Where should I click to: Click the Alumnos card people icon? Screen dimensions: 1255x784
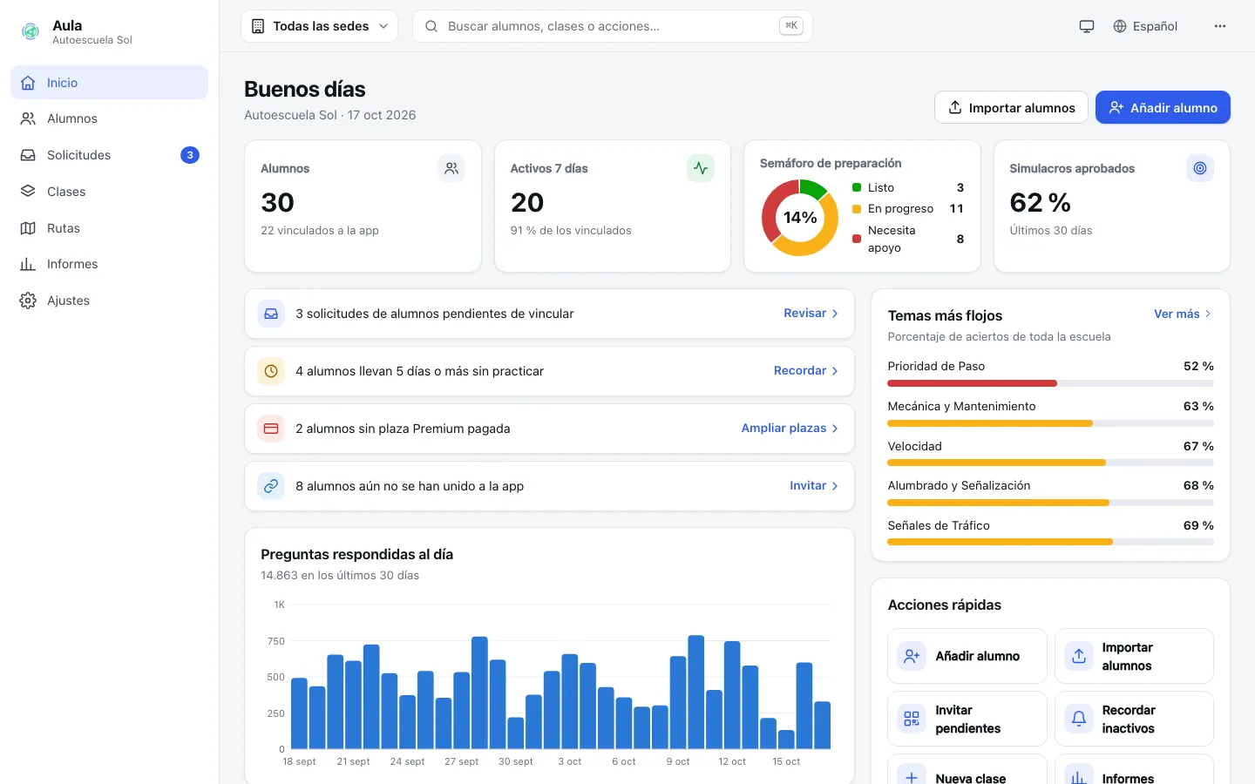pos(451,168)
